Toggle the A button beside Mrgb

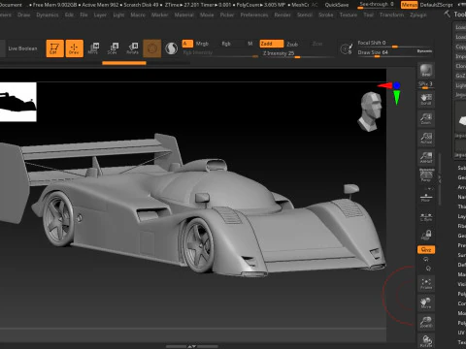[x=187, y=44]
